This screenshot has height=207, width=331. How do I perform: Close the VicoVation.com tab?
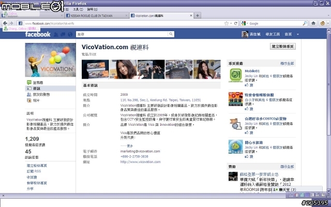pos(191,16)
